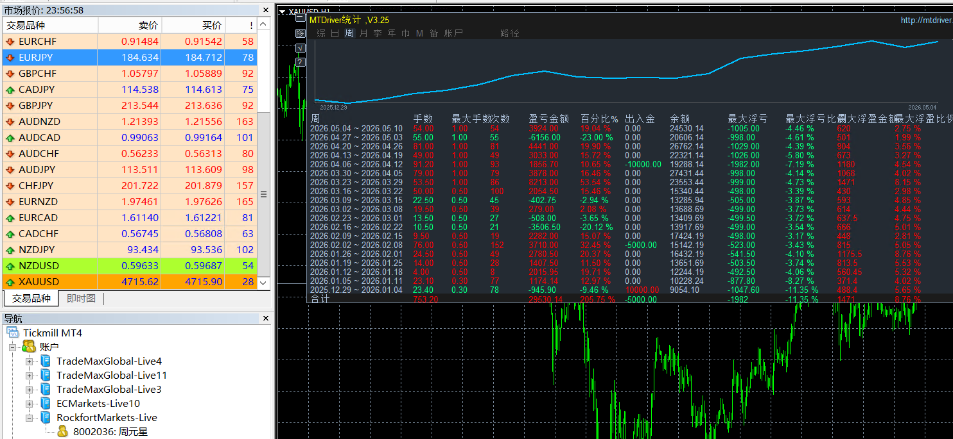
Task: Click market watch scrollbar down arrow
Action: (x=263, y=283)
